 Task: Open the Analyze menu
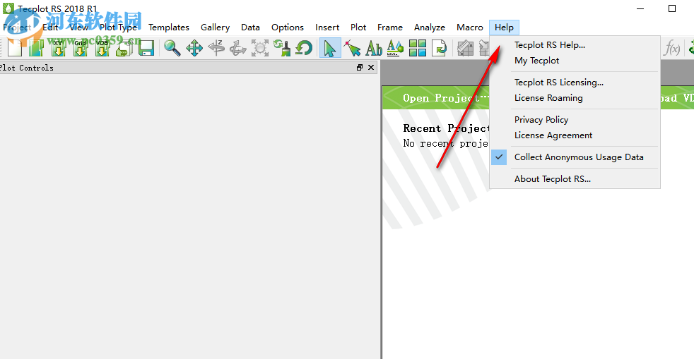click(x=429, y=28)
